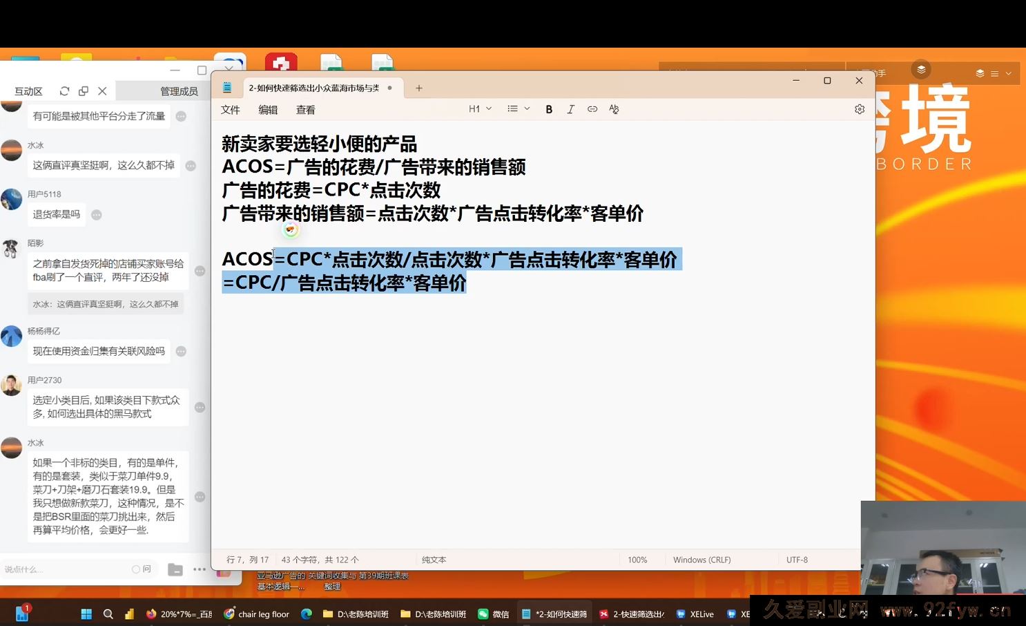This screenshot has height=626, width=1026.
Task: Click the 管理成员 button
Action: click(x=179, y=91)
